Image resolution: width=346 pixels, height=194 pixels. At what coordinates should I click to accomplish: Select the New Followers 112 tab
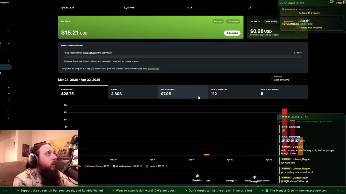click(233, 92)
